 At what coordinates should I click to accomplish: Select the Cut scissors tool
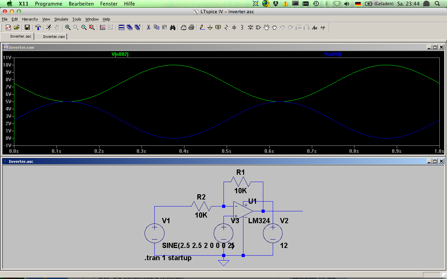[x=148, y=28]
